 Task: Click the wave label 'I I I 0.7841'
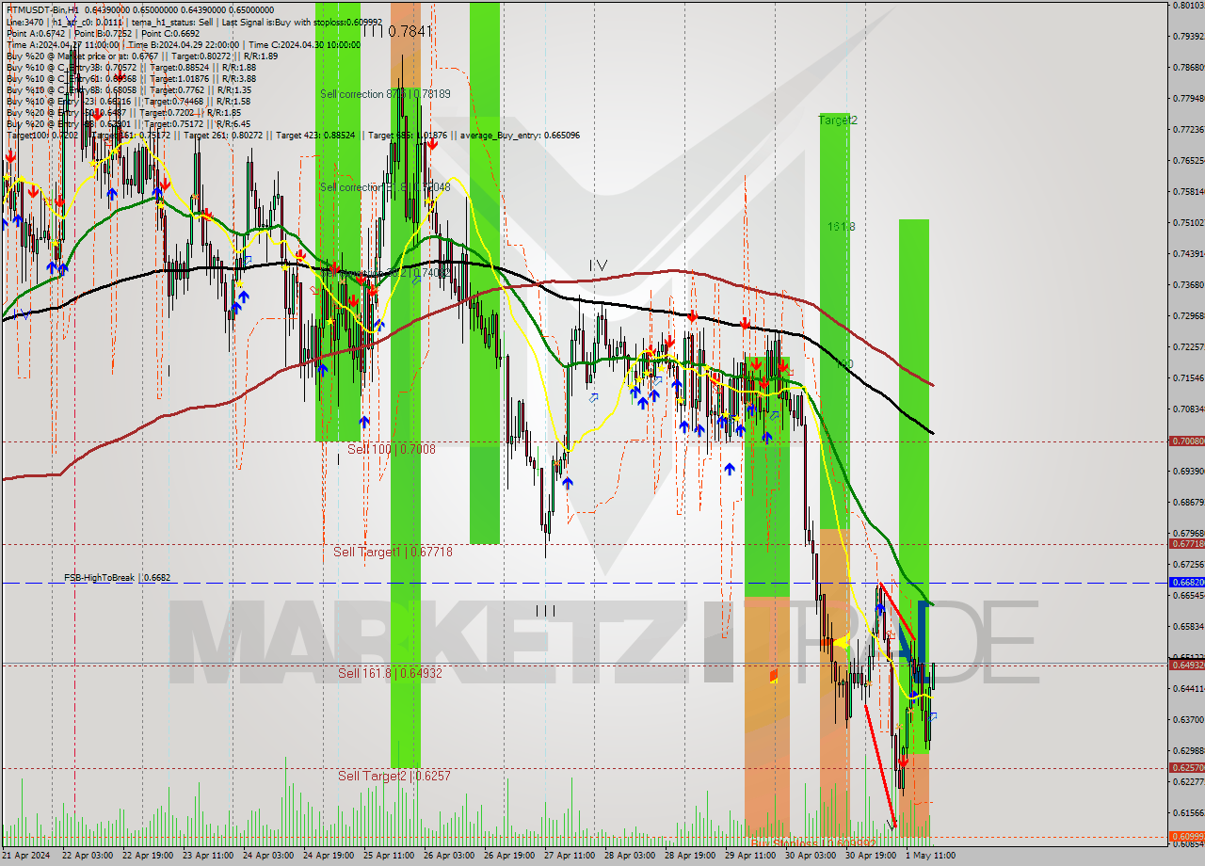[x=396, y=31]
